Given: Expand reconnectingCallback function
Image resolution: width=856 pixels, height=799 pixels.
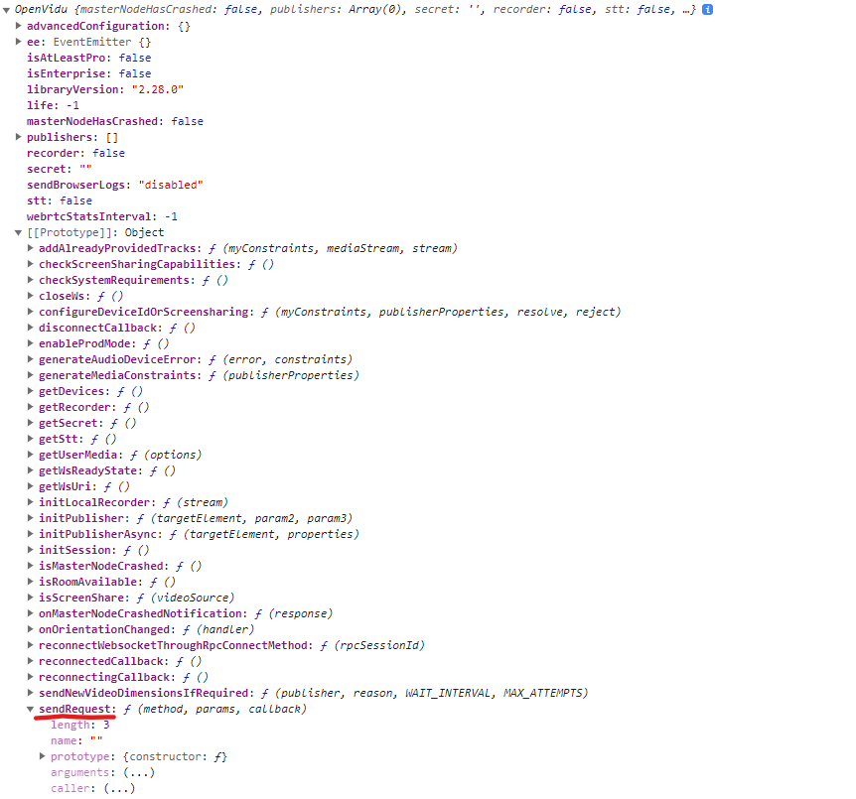Looking at the screenshot, I should coord(31,677).
